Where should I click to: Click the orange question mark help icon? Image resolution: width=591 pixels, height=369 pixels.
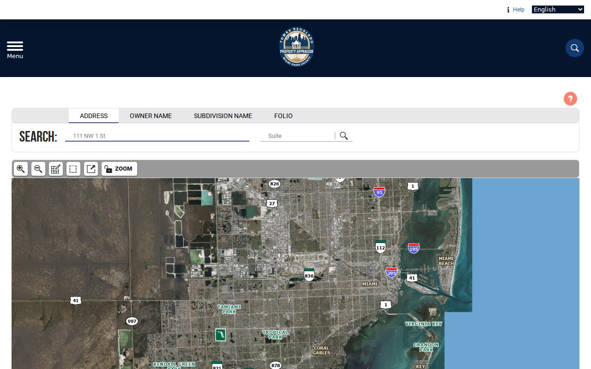click(x=570, y=99)
